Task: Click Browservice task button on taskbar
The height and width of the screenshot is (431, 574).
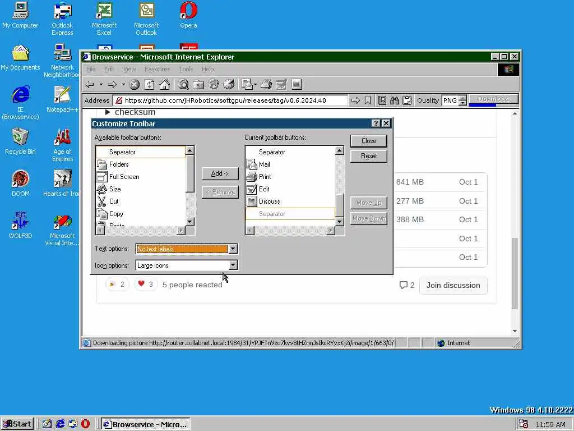Action: coord(146,424)
